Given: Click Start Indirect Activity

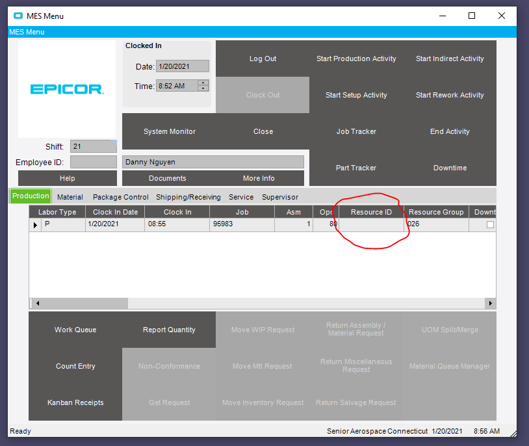Looking at the screenshot, I should (x=450, y=59).
